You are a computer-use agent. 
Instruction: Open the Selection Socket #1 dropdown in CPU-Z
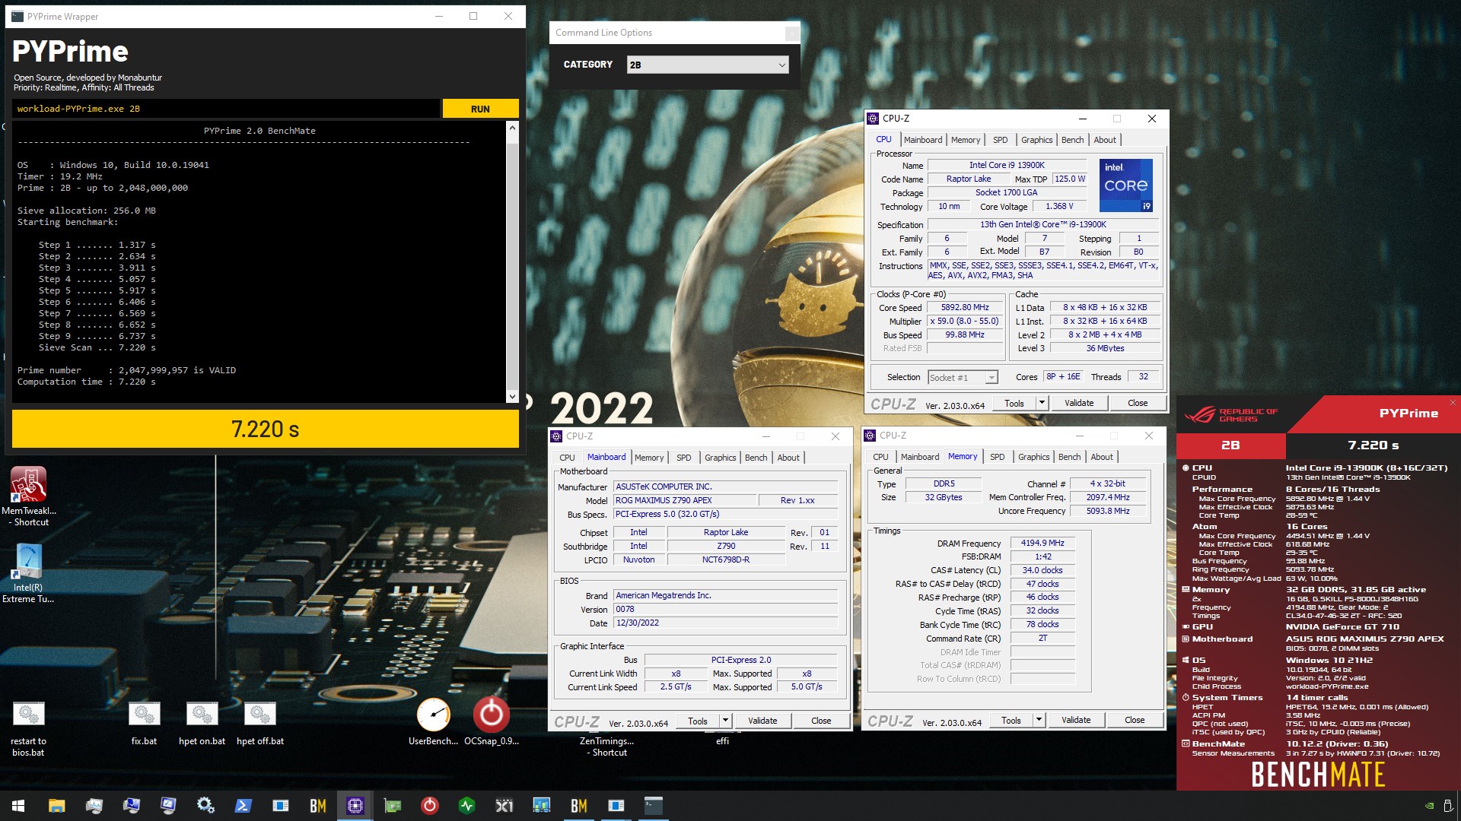[x=963, y=378]
